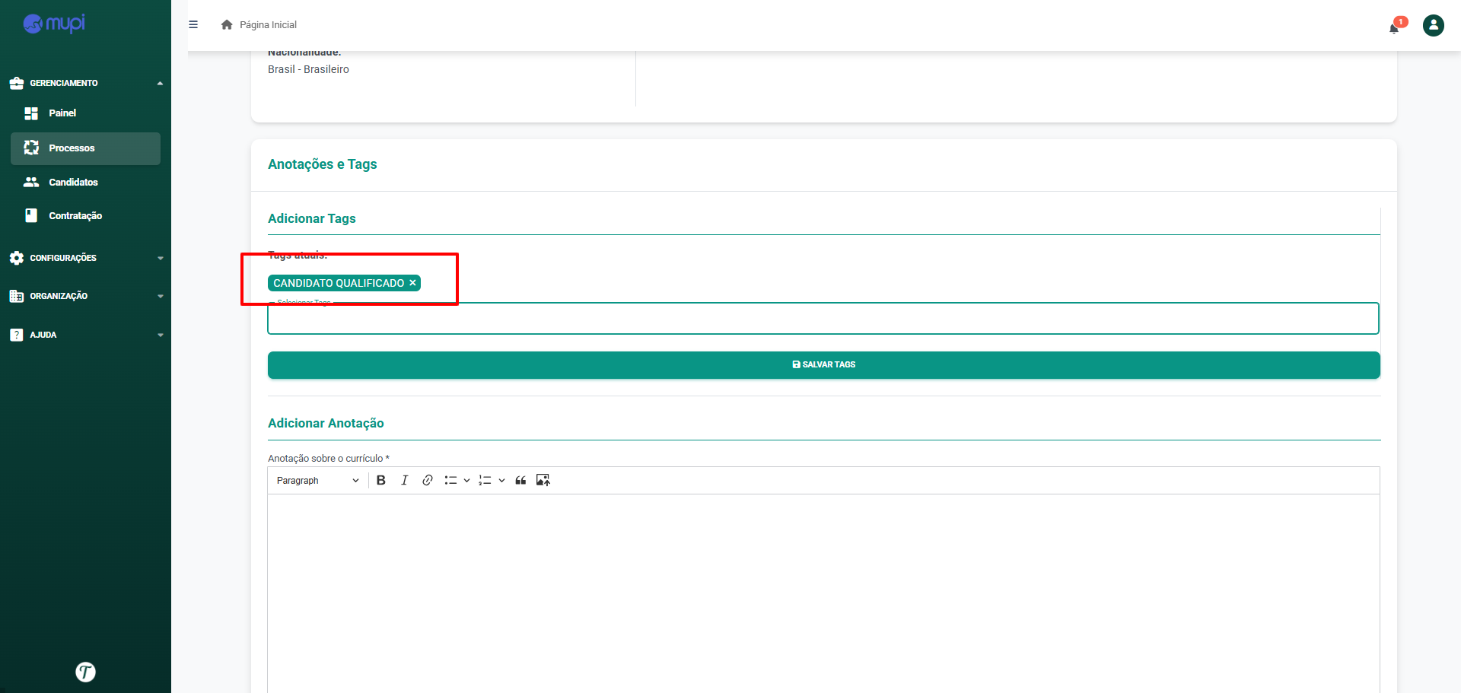The height and width of the screenshot is (693, 1461).
Task: Open the notifications bell
Action: 1394,27
